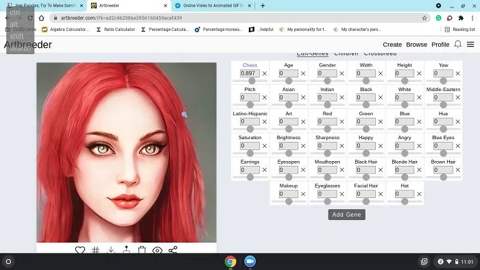Click the hashtag tag icon below portrait

95,250
